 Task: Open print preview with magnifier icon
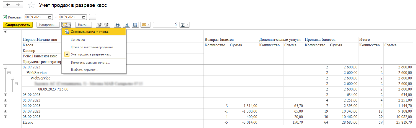(x=126, y=25)
